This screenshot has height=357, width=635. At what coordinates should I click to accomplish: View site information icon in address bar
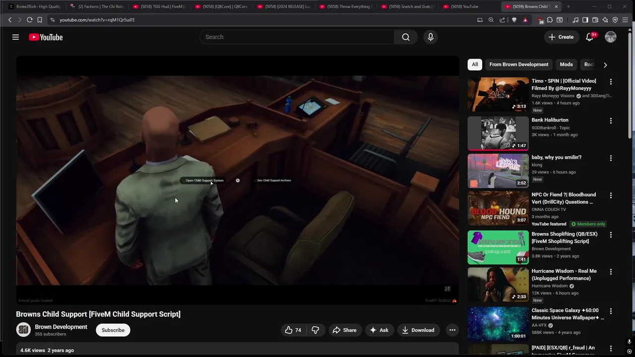tap(53, 20)
